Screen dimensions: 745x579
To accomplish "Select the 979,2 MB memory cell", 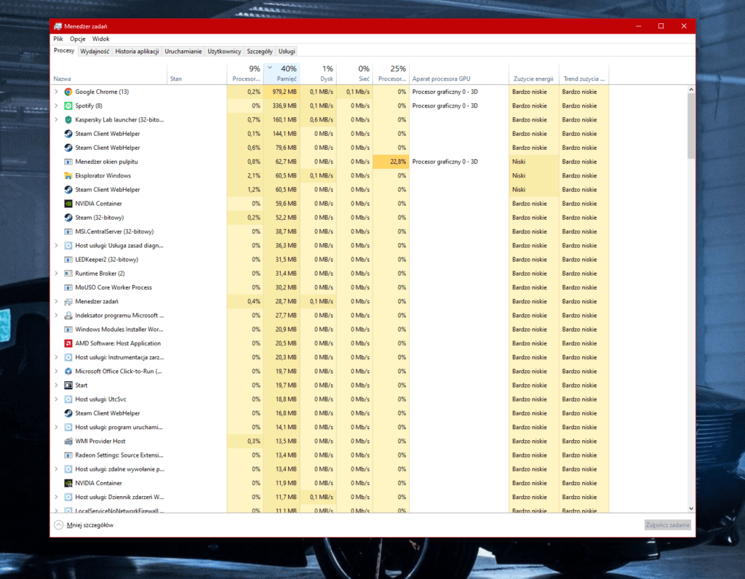I will click(x=282, y=92).
